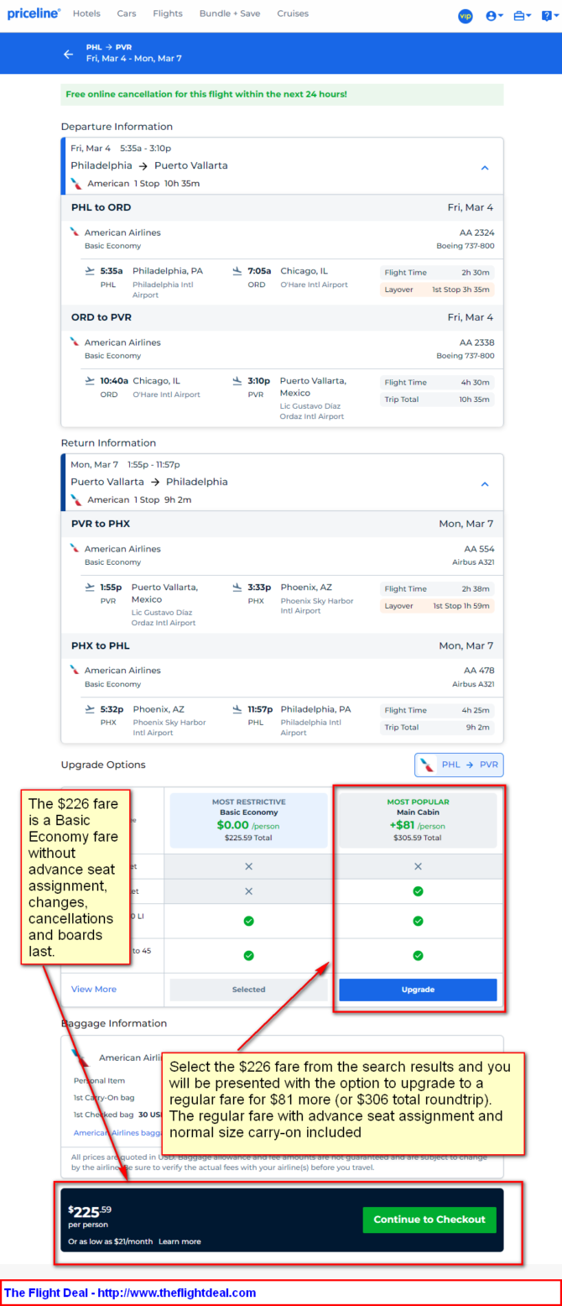Click flight number AA 478

click(x=480, y=671)
